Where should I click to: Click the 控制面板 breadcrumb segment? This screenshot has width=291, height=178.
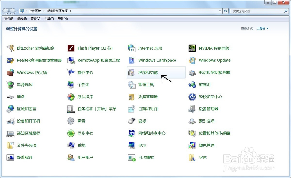click(x=35, y=11)
